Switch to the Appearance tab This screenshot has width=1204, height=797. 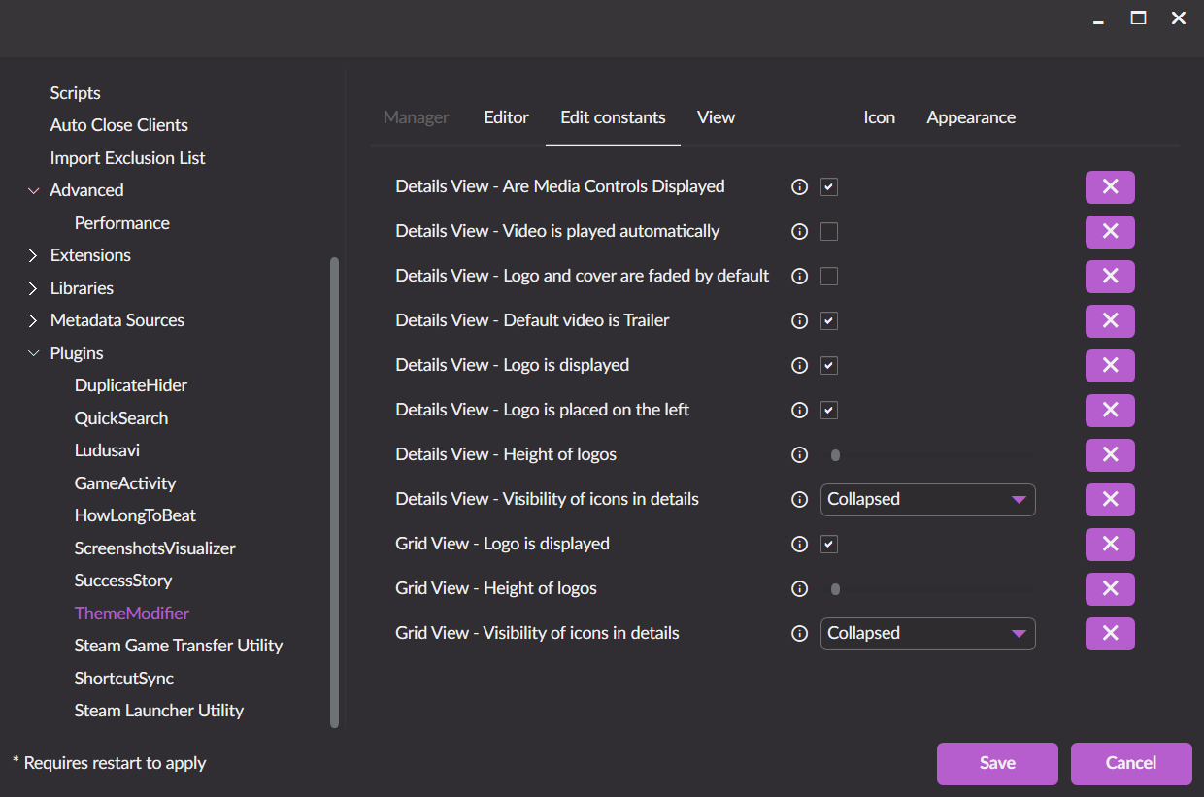971,117
